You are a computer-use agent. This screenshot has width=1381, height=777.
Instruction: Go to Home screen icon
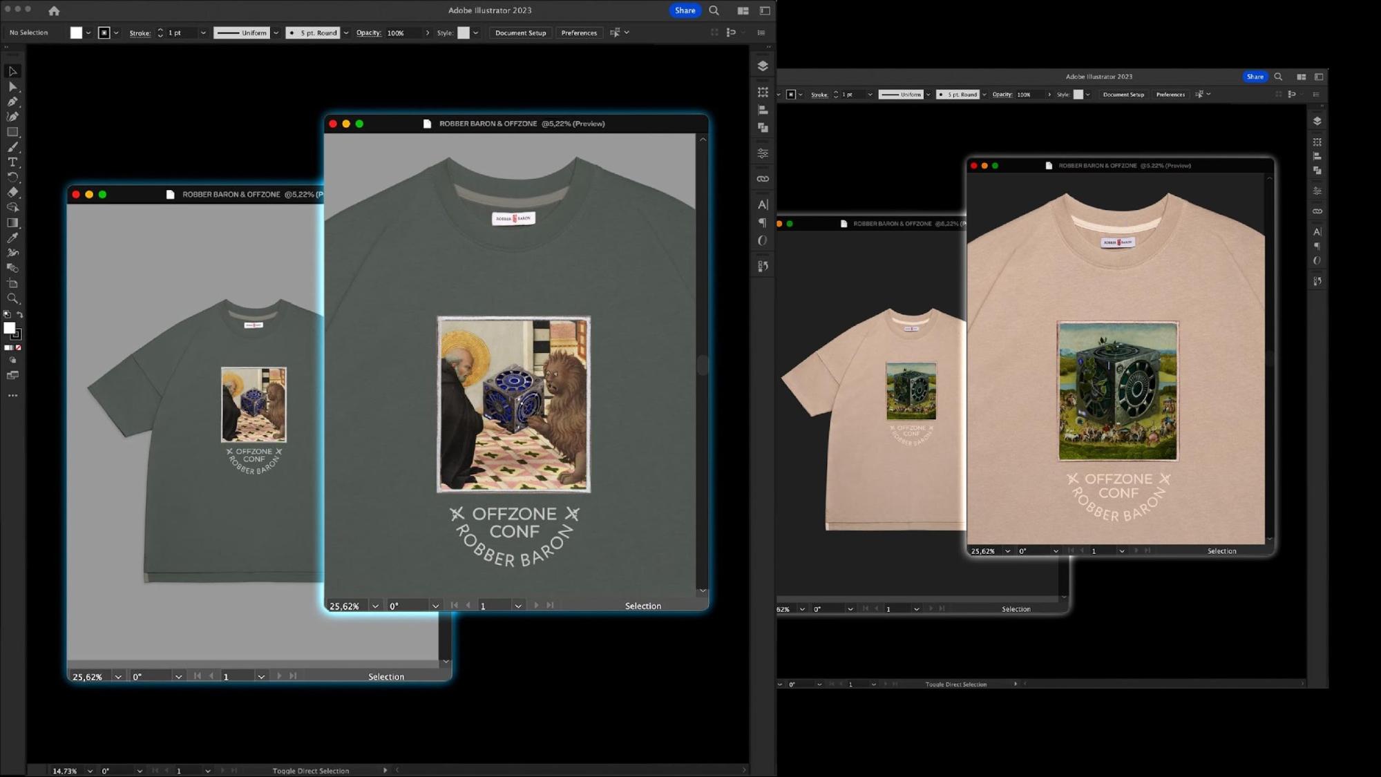(54, 10)
